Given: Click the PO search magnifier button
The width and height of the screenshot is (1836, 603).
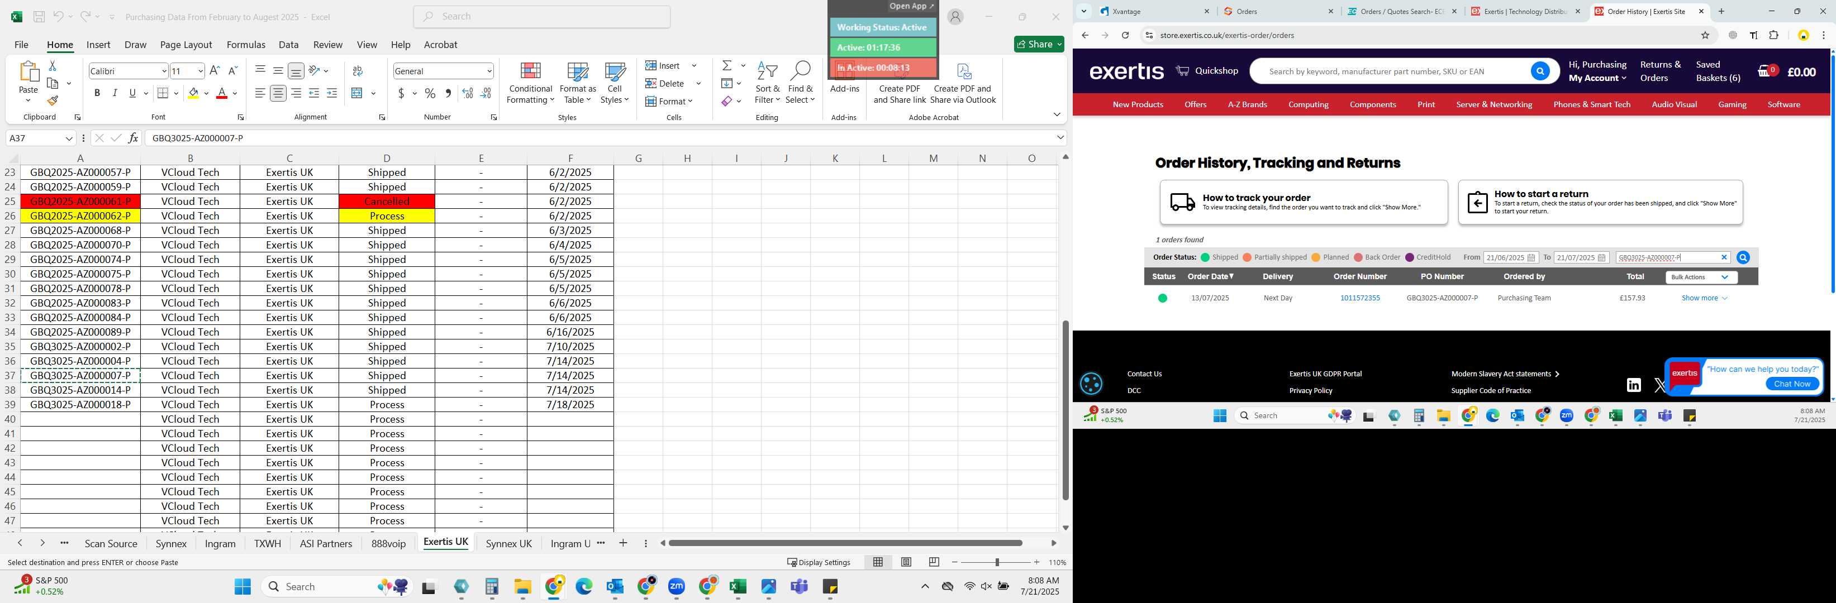Looking at the screenshot, I should [1743, 258].
